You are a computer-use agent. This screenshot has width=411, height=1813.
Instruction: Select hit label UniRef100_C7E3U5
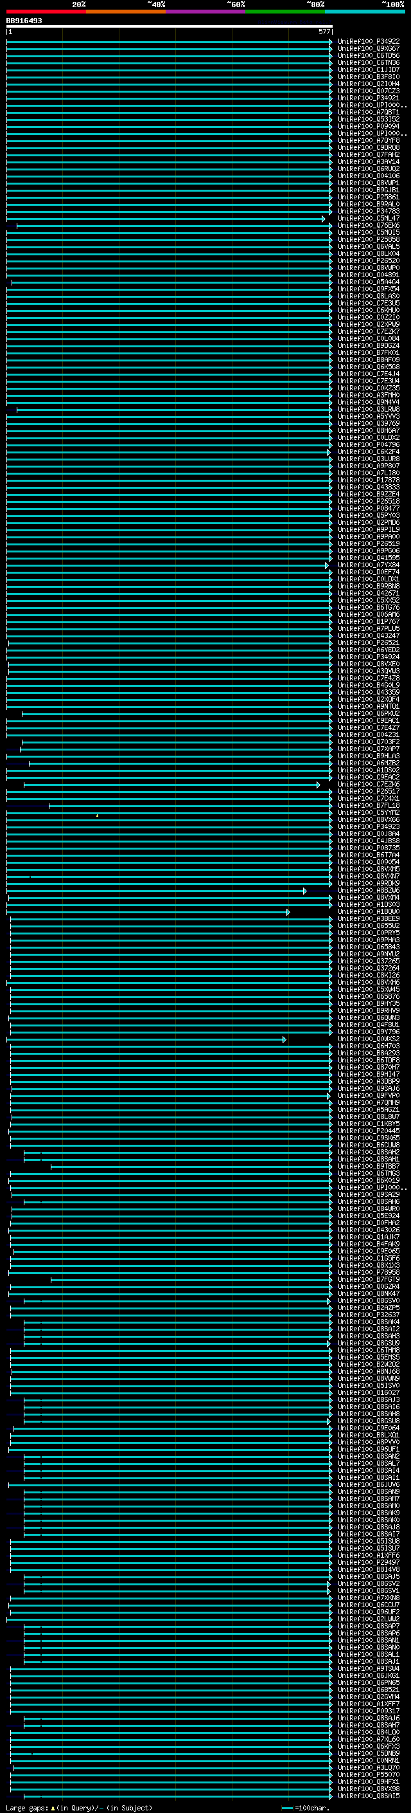(x=368, y=304)
